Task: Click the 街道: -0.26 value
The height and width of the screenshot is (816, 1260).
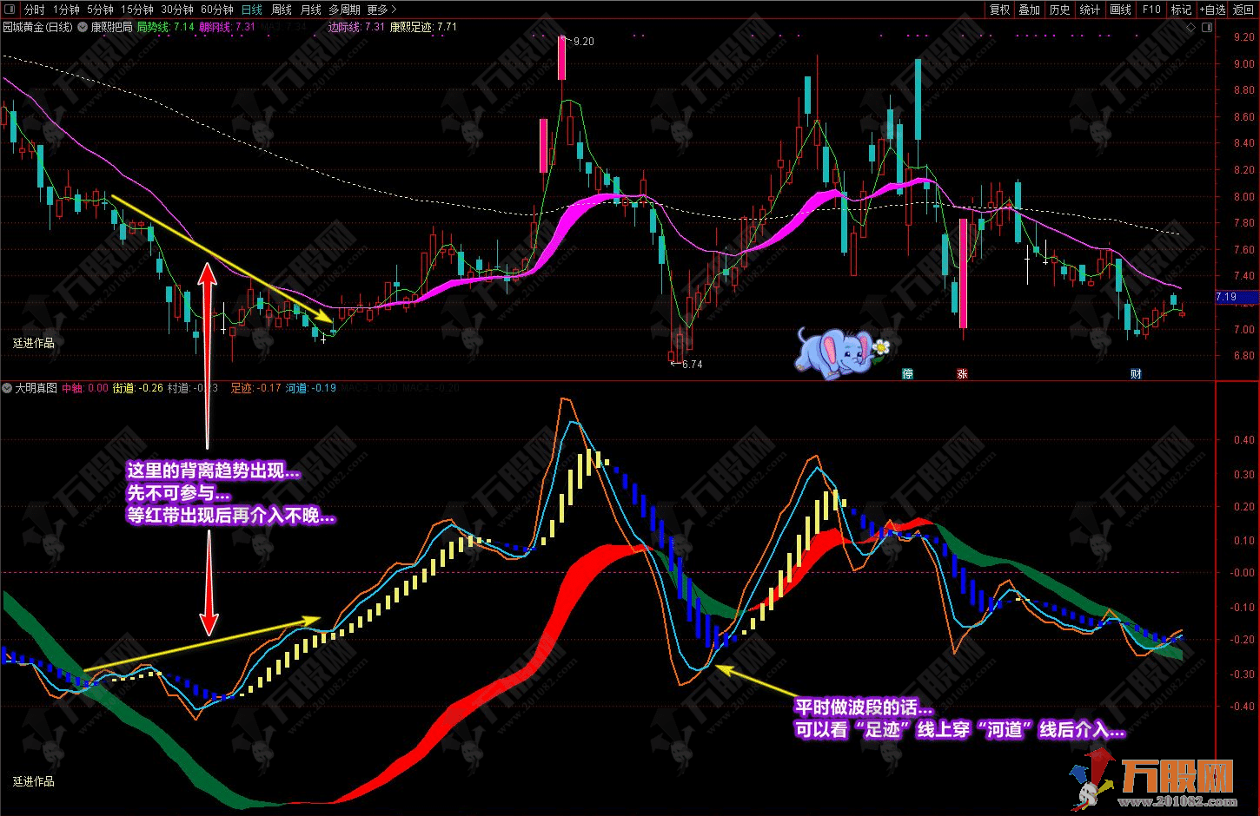Action: point(138,388)
